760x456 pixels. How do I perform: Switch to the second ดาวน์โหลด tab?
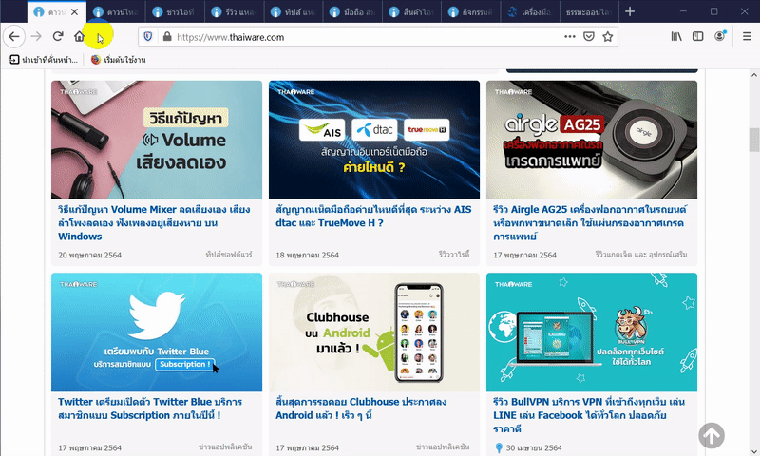pyautogui.click(x=116, y=12)
